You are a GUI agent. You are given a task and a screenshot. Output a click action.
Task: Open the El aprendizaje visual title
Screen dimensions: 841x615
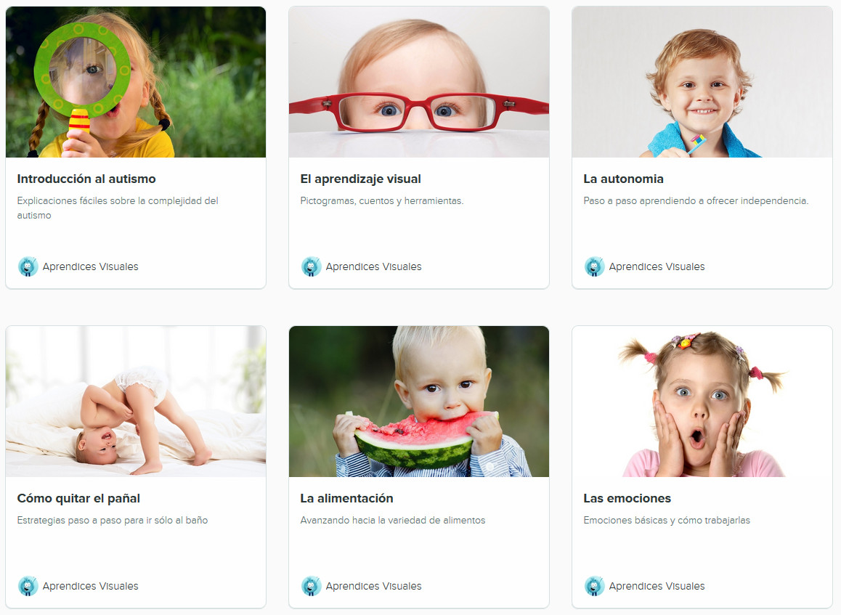click(360, 179)
